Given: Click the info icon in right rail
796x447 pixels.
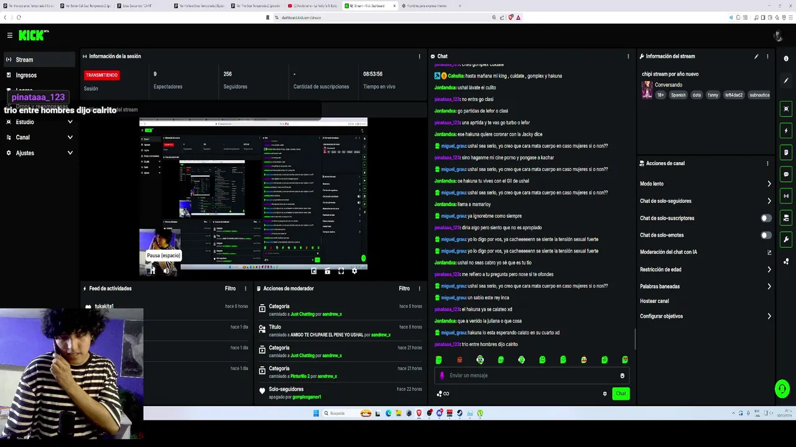Looking at the screenshot, I should tap(786, 59).
